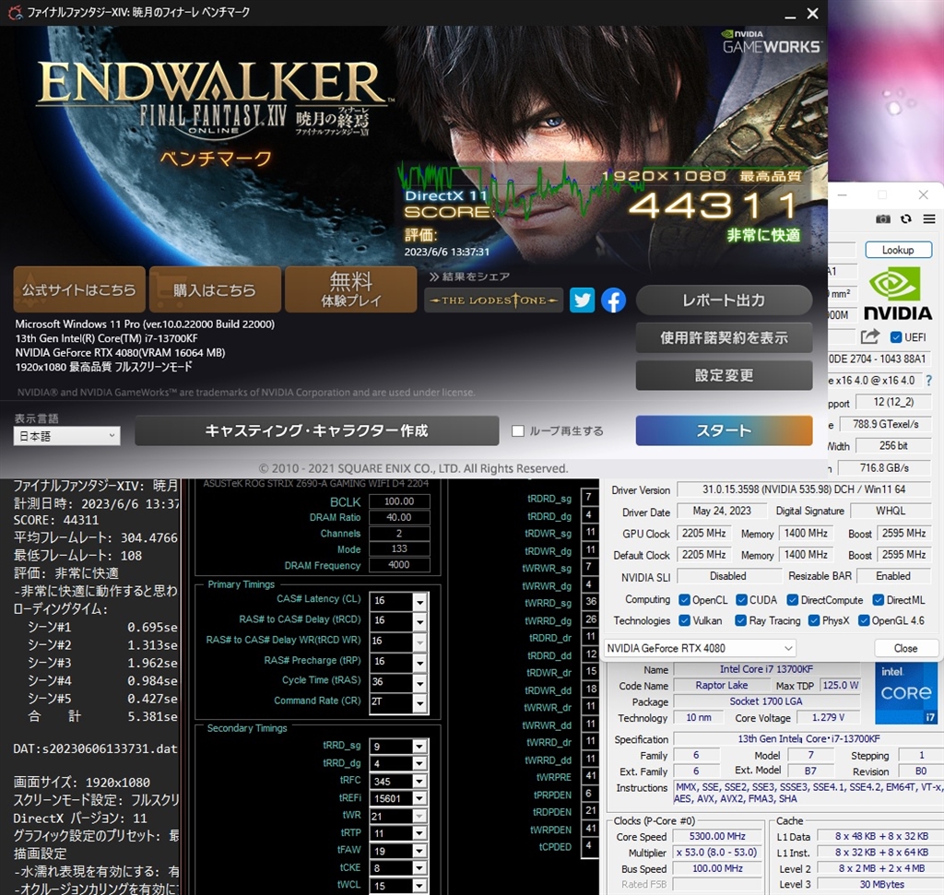Screen dimensions: 944x895
Task: Open The Lodestone share link
Action: [494, 300]
